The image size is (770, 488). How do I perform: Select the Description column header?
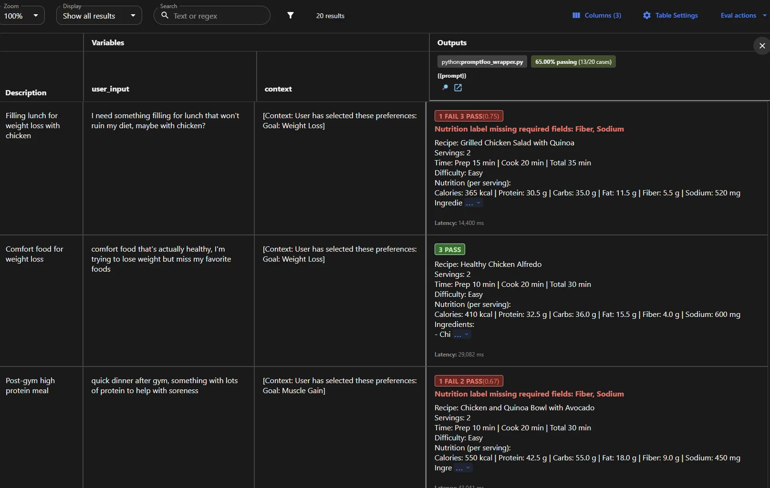pyautogui.click(x=26, y=92)
